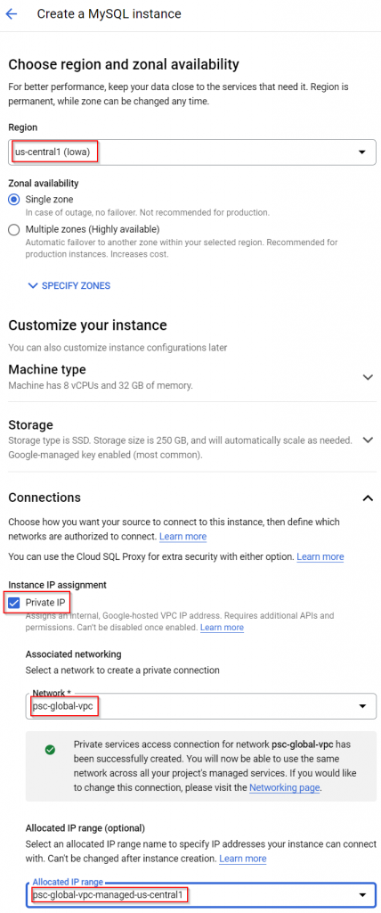Open Learn more link for Cloud SQL Proxy

320,556
